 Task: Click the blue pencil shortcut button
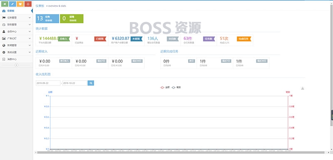pos(12,4)
